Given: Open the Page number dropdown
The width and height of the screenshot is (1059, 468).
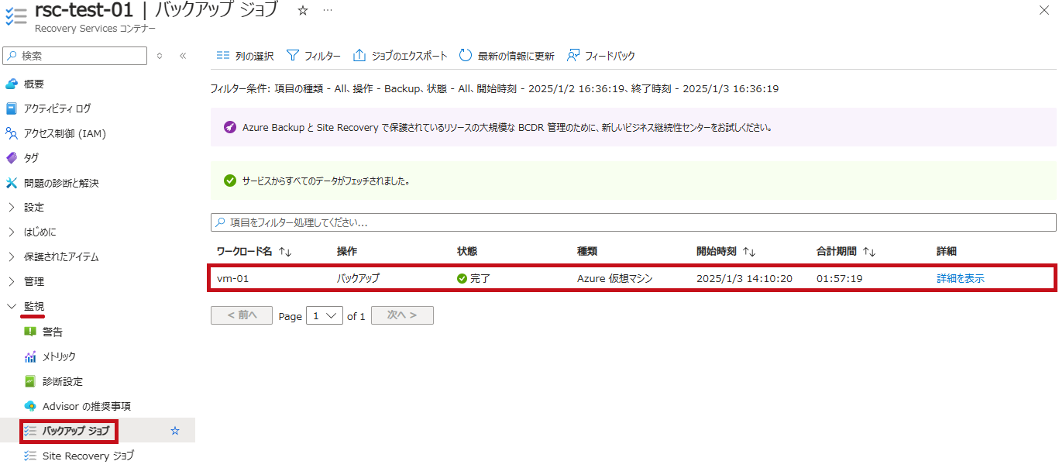Looking at the screenshot, I should 325,315.
